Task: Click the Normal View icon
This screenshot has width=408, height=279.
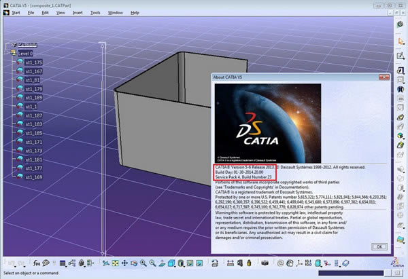Action: [x=162, y=263]
